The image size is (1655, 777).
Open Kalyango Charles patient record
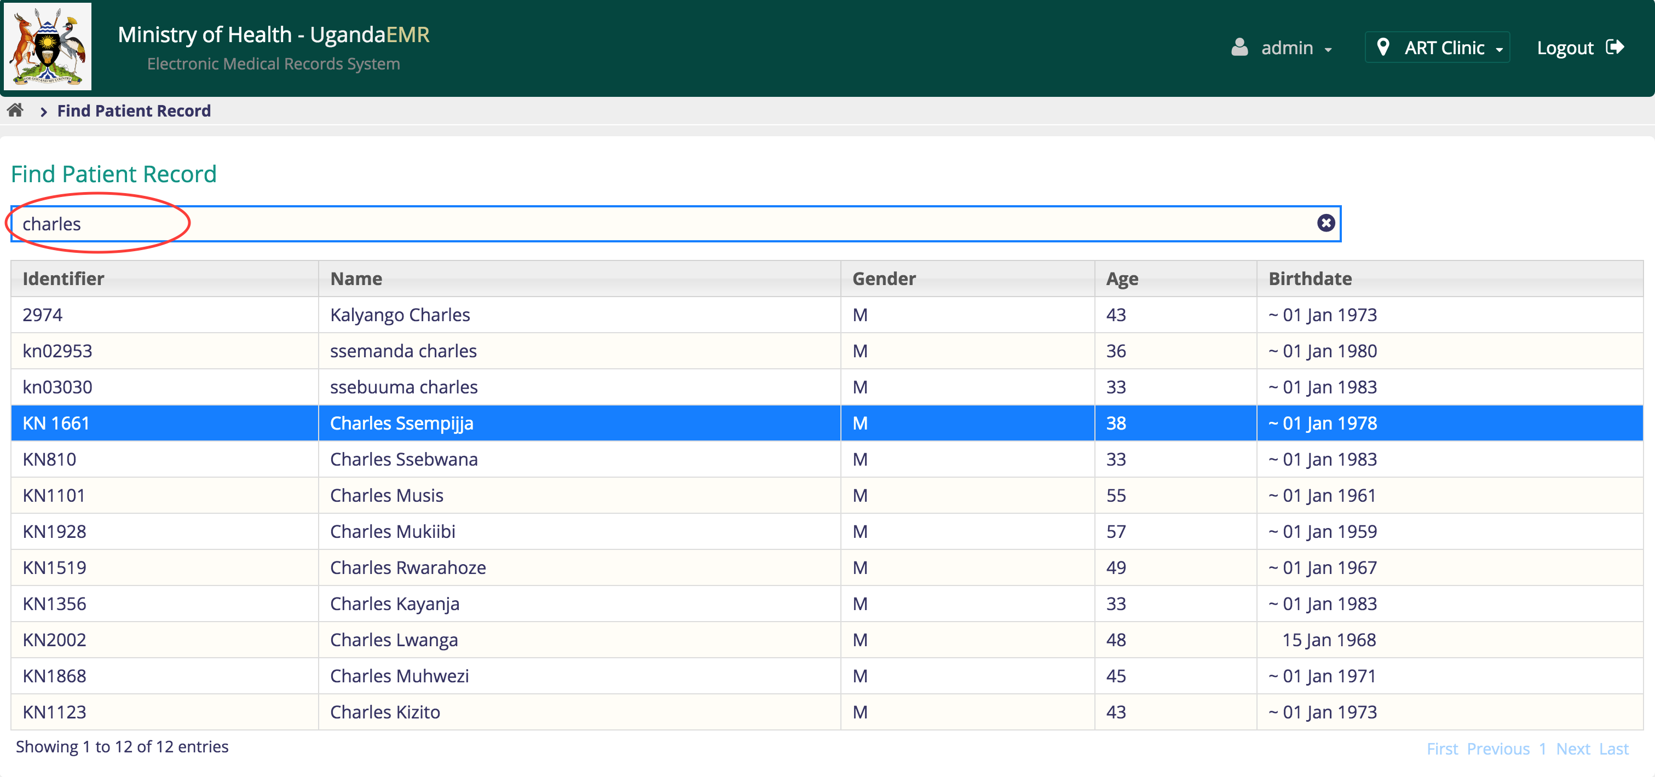[x=400, y=315]
